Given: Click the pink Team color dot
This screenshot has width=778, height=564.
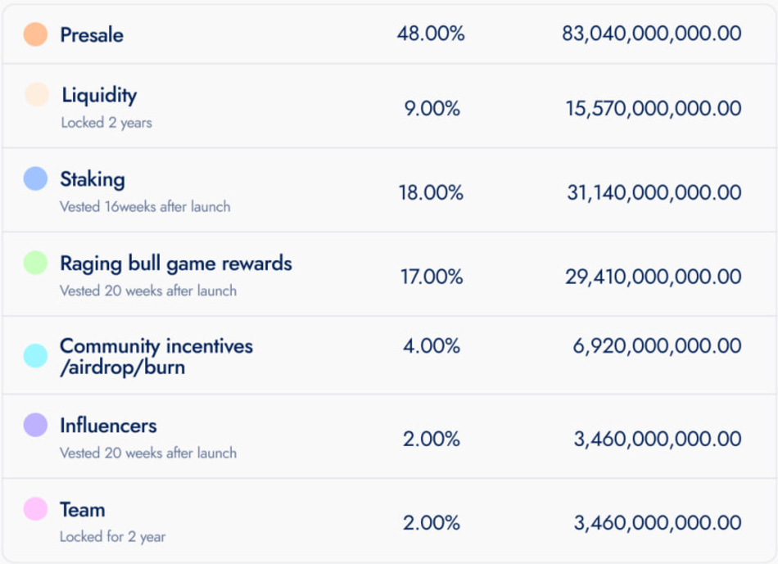Looking at the screenshot, I should (x=36, y=508).
